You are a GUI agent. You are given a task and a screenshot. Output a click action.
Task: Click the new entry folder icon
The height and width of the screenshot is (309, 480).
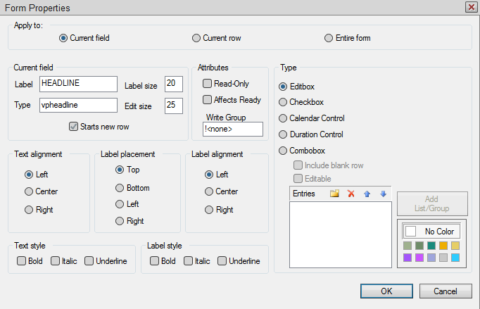pos(334,194)
